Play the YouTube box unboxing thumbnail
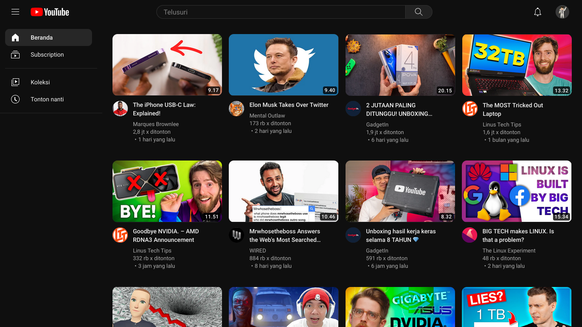 pos(400,191)
